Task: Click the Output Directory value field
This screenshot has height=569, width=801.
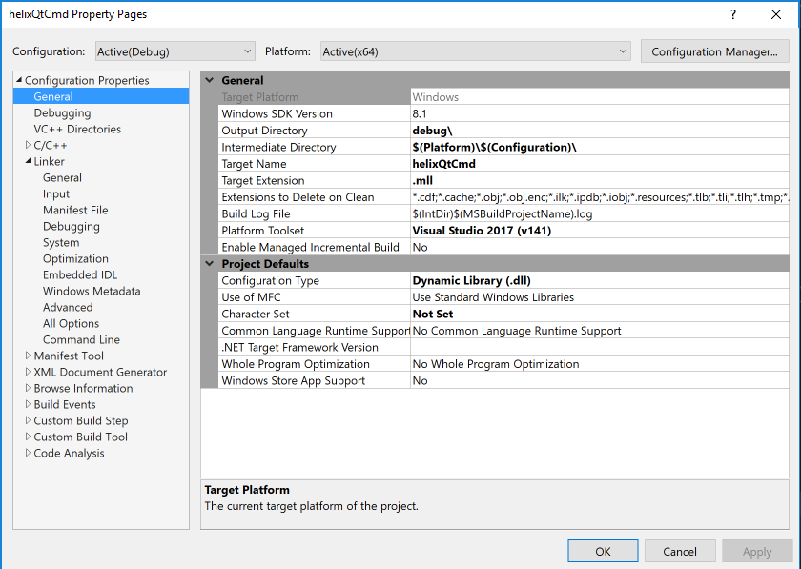Action: pyautogui.click(x=524, y=131)
